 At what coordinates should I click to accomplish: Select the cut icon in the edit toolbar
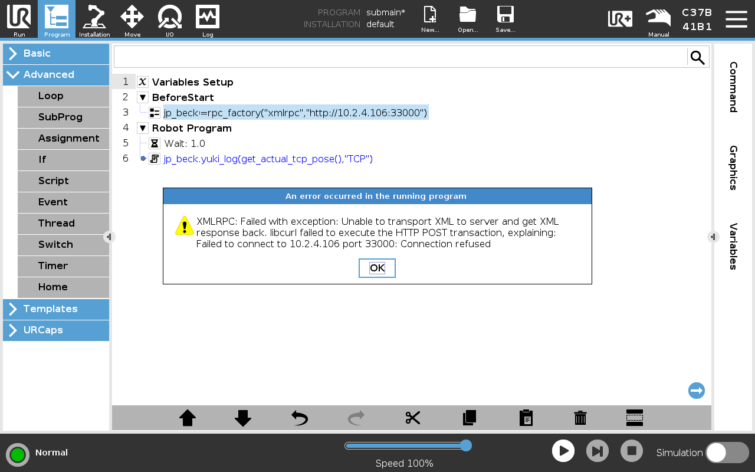coord(412,418)
